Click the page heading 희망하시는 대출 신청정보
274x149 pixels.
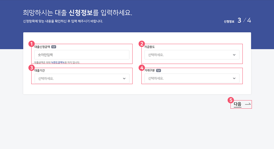coord(77,13)
